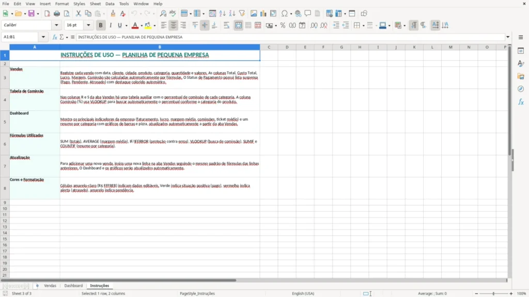Open the Function Wizard fx button

(55, 37)
